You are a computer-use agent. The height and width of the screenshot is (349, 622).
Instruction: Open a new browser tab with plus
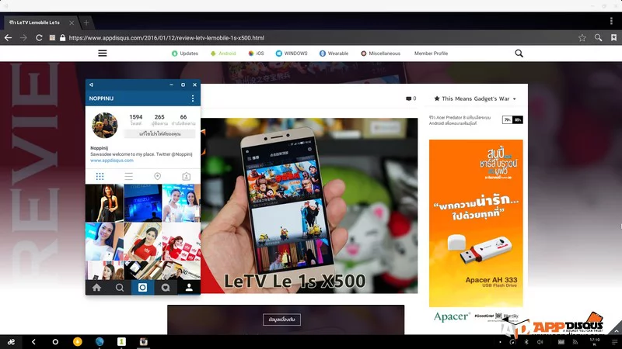[86, 22]
